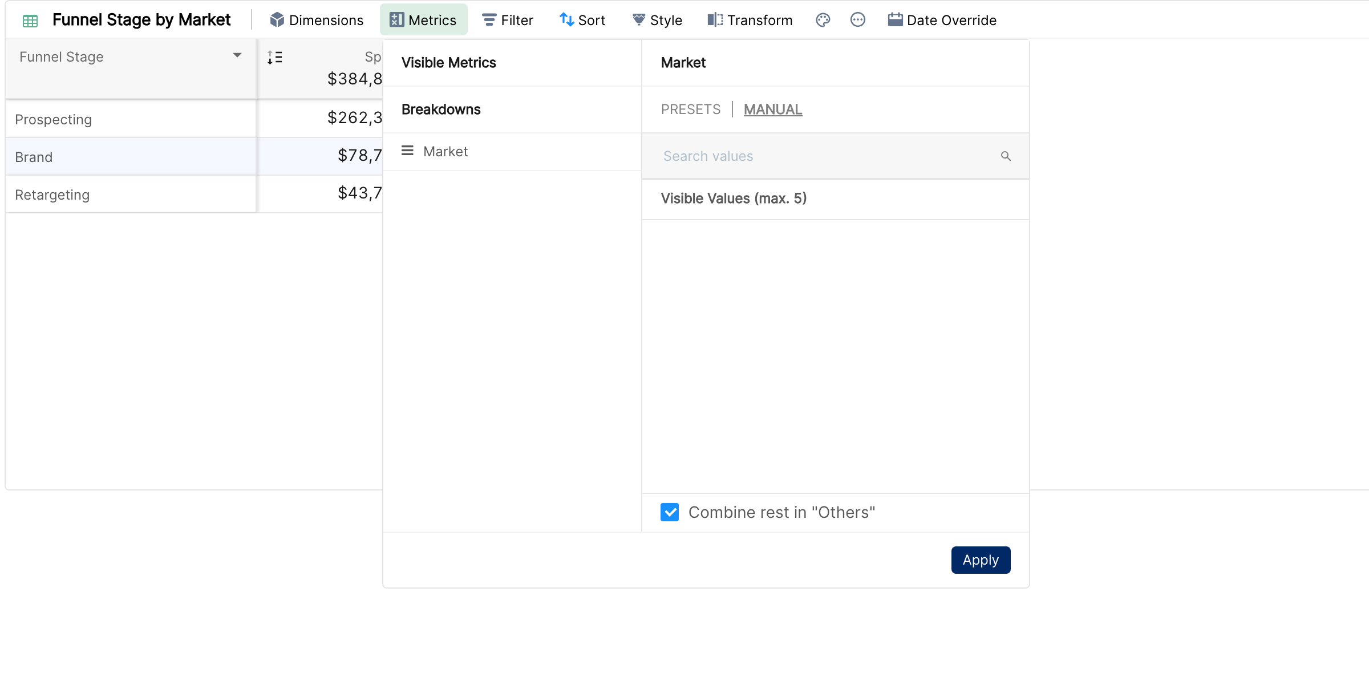Click the Apply button
The width and height of the screenshot is (1369, 673).
(981, 560)
